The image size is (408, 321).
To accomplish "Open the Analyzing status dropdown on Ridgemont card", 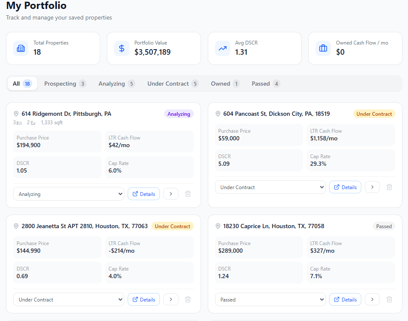I will (x=69, y=194).
